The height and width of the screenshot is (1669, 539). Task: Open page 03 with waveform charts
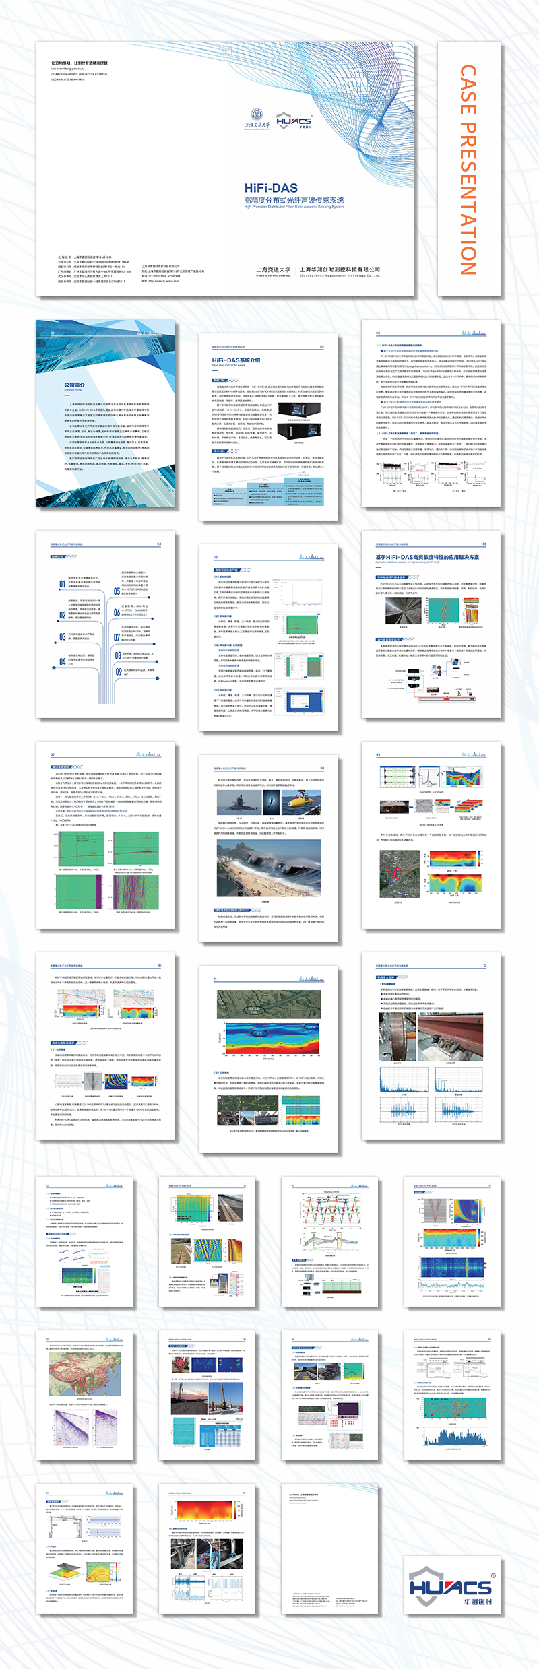coord(431,414)
